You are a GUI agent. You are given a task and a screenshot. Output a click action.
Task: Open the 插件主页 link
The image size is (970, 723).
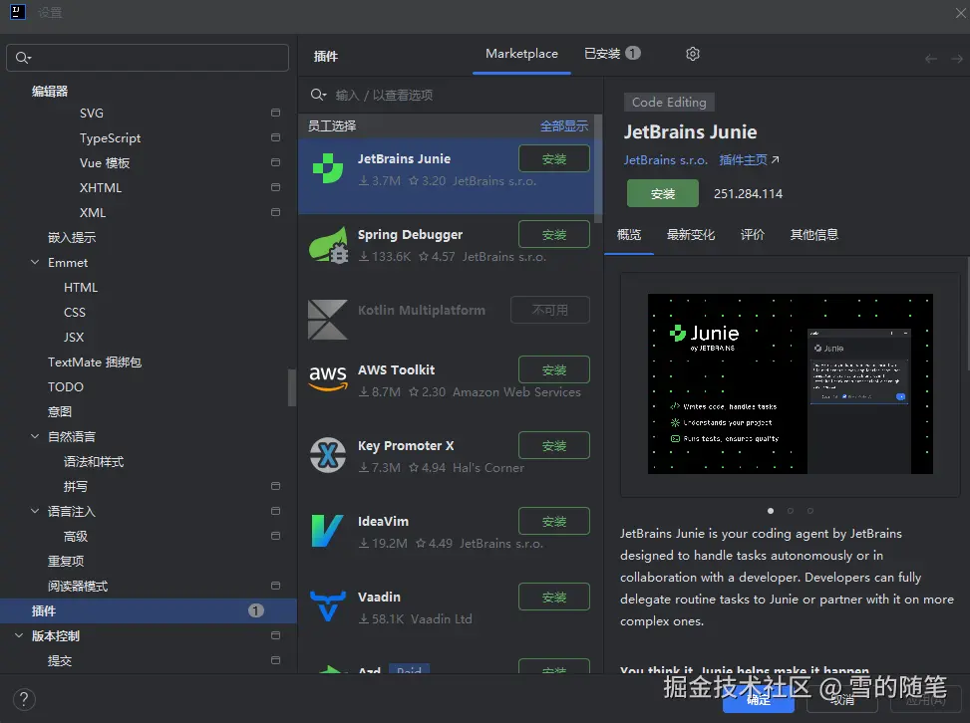coord(749,160)
